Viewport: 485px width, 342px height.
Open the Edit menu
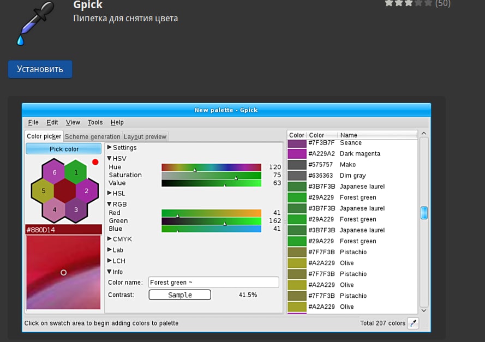[x=52, y=122]
